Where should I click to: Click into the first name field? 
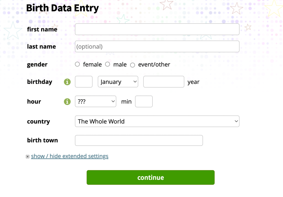pos(157,29)
